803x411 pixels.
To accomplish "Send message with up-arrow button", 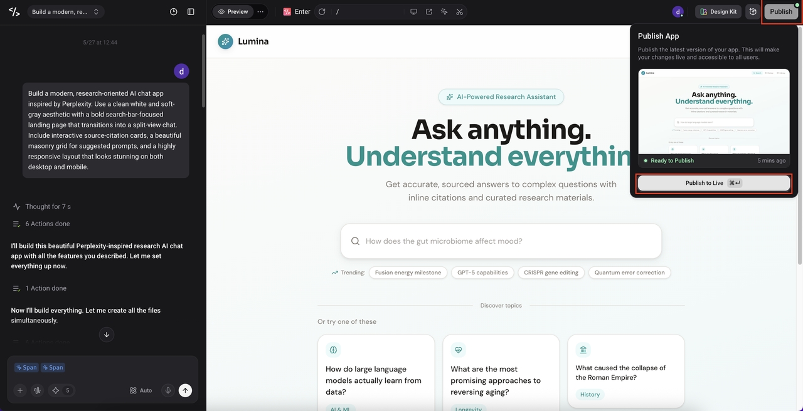I will 185,390.
